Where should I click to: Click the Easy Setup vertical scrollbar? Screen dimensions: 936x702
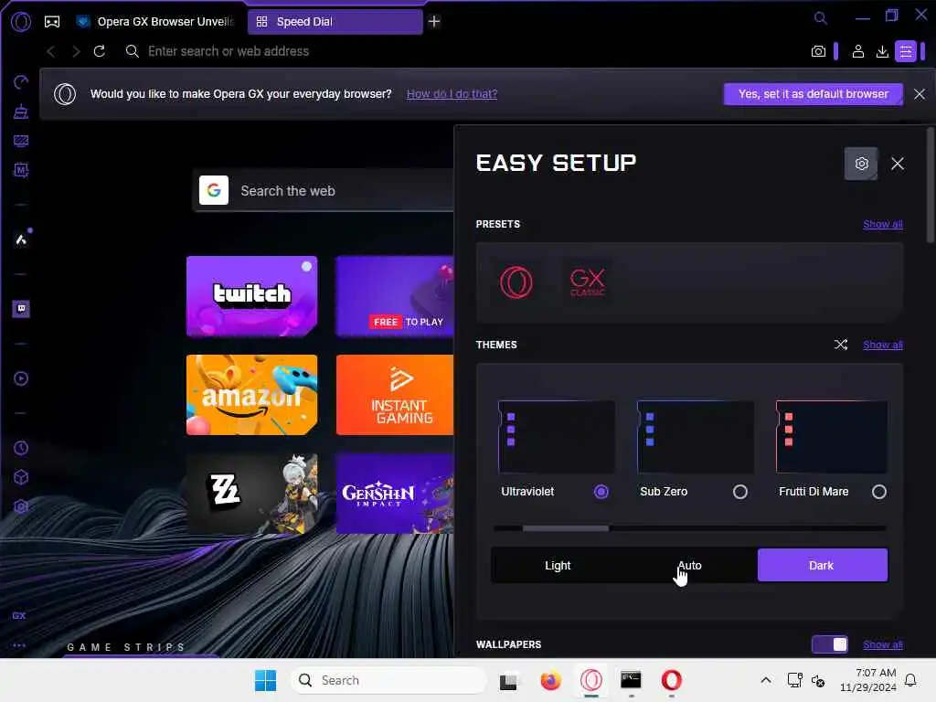pos(930,185)
